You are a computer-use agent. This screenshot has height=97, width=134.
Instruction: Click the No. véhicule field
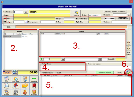(95, 19)
